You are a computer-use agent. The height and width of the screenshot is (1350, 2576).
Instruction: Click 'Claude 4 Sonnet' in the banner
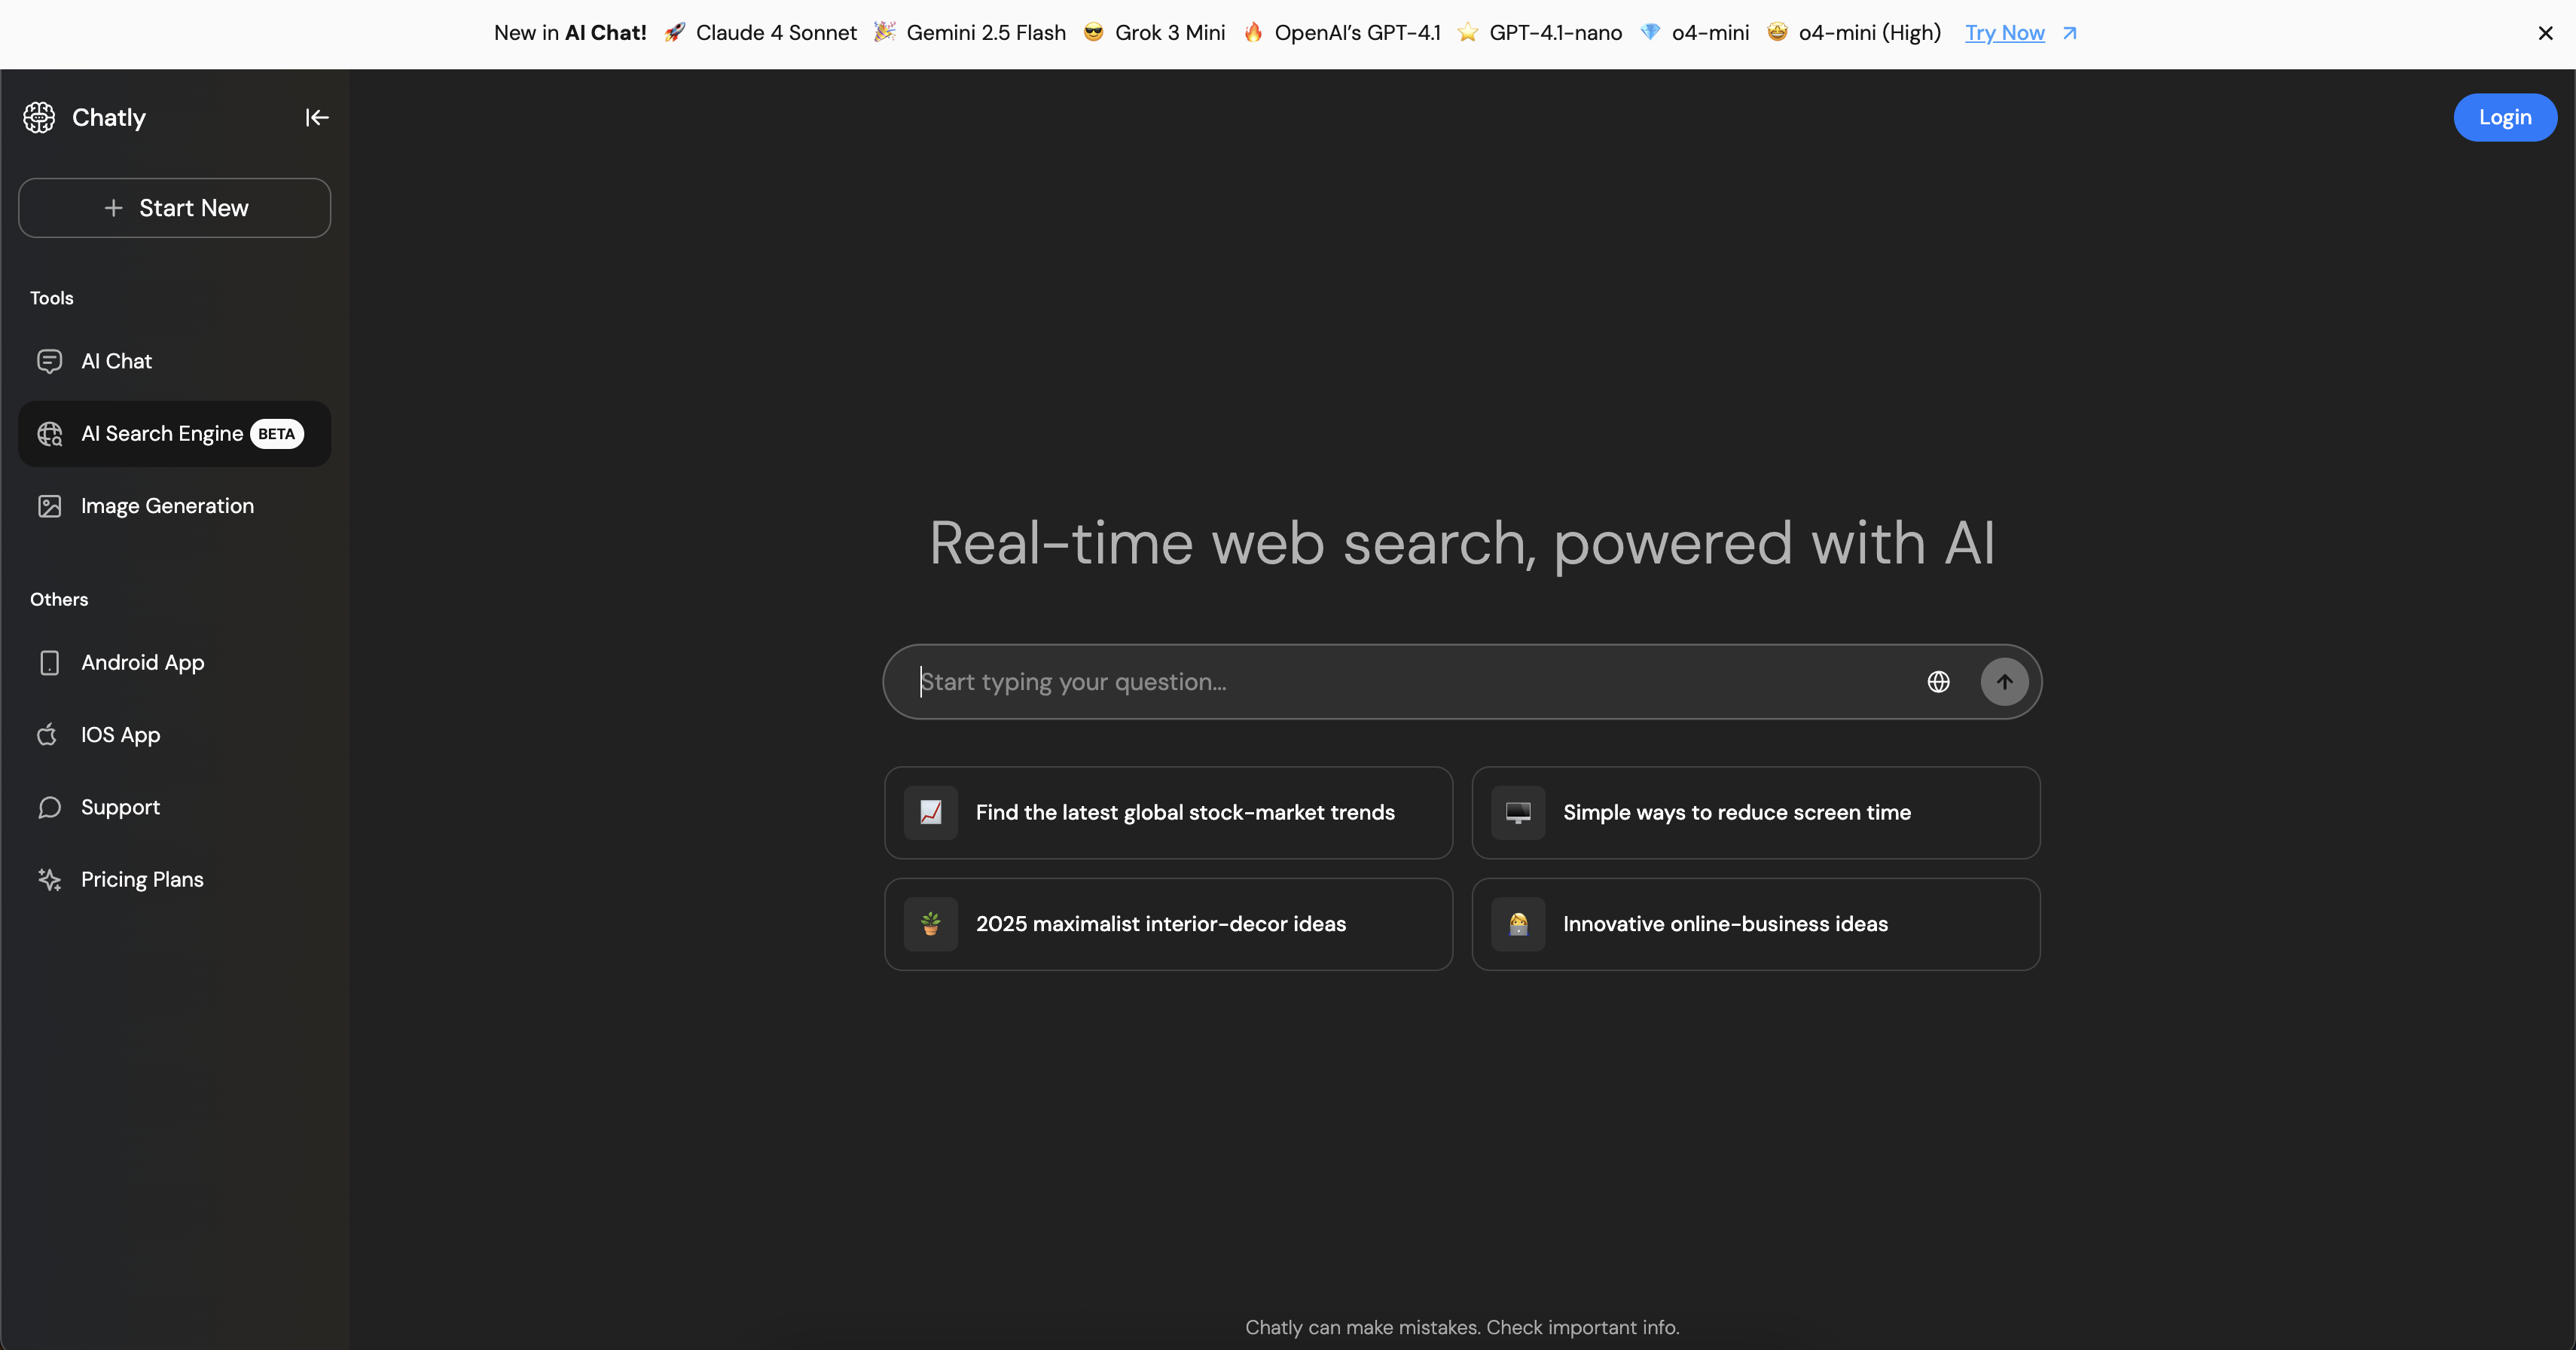pyautogui.click(x=776, y=33)
